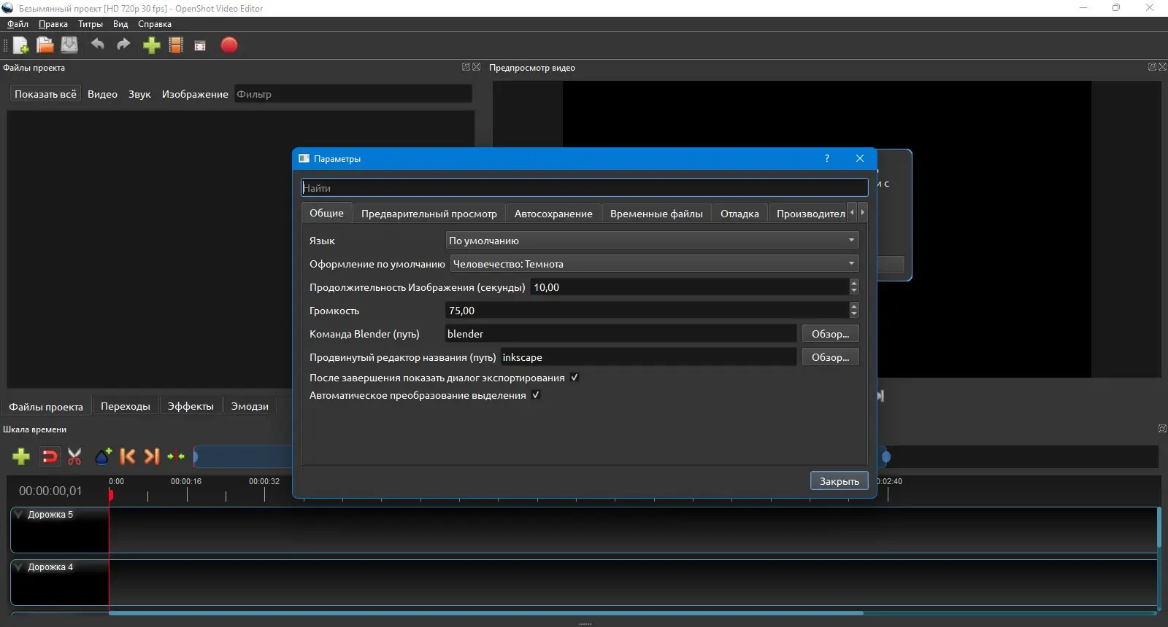Activate the razor scissors tool
Image resolution: width=1168 pixels, height=627 pixels.
click(x=74, y=456)
